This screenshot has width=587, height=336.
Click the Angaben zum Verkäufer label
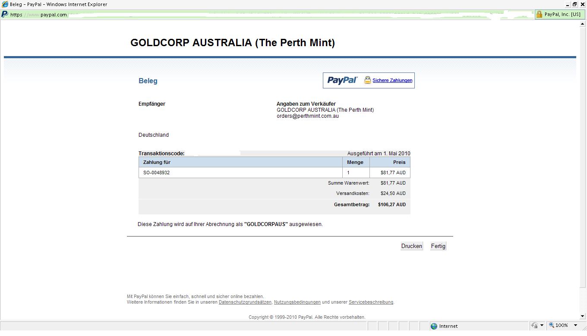[x=306, y=104]
